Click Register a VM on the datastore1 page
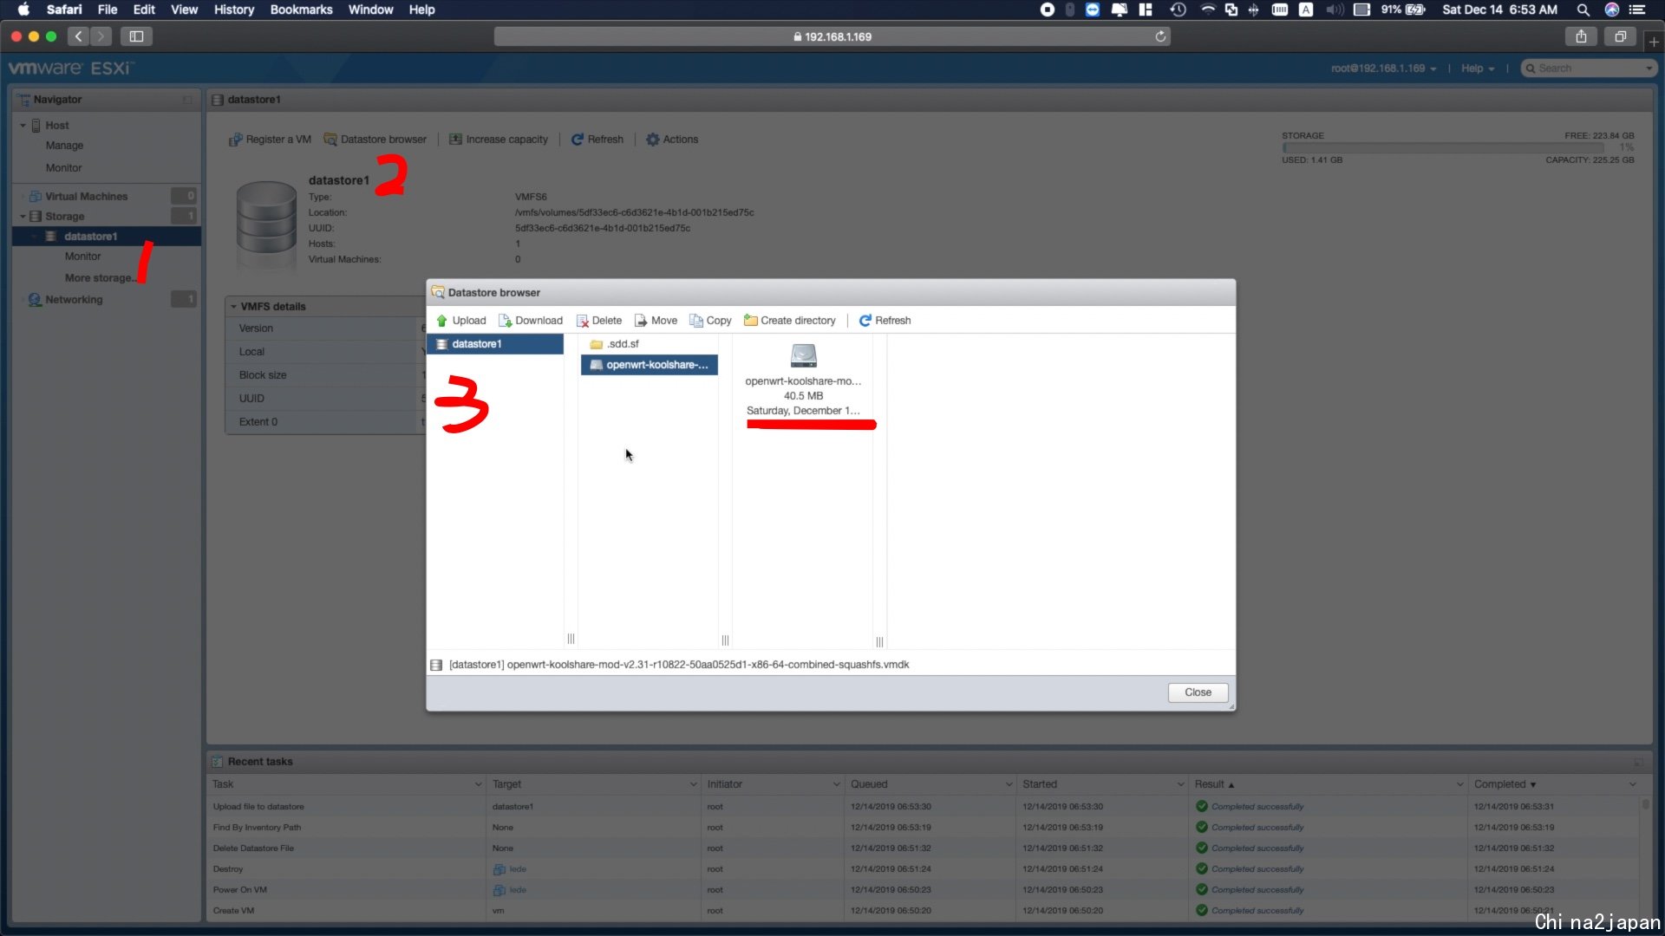Screen dimensions: 1665x936 (x=270, y=140)
